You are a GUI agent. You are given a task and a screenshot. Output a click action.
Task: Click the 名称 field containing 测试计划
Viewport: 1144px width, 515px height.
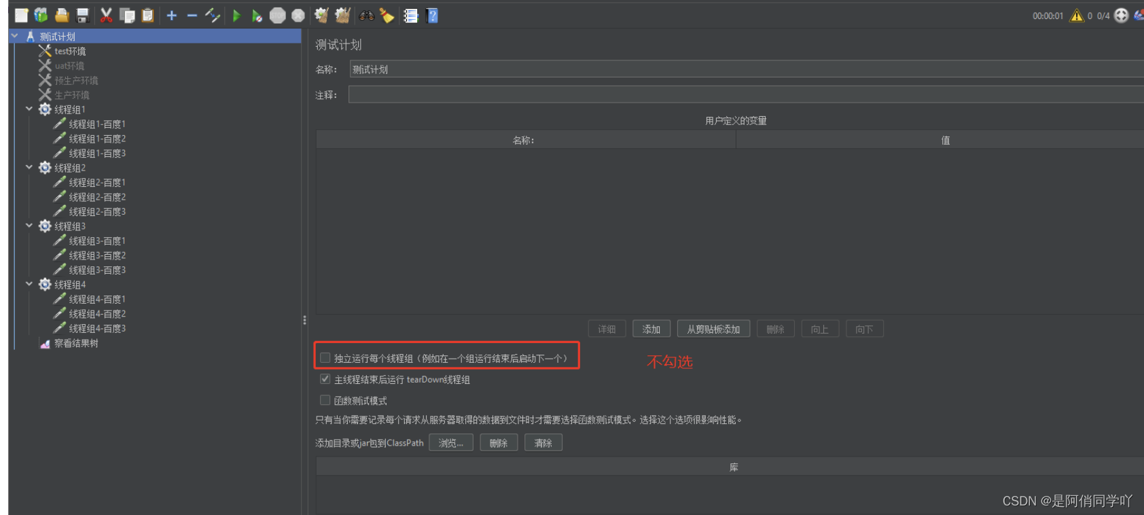[746, 69]
